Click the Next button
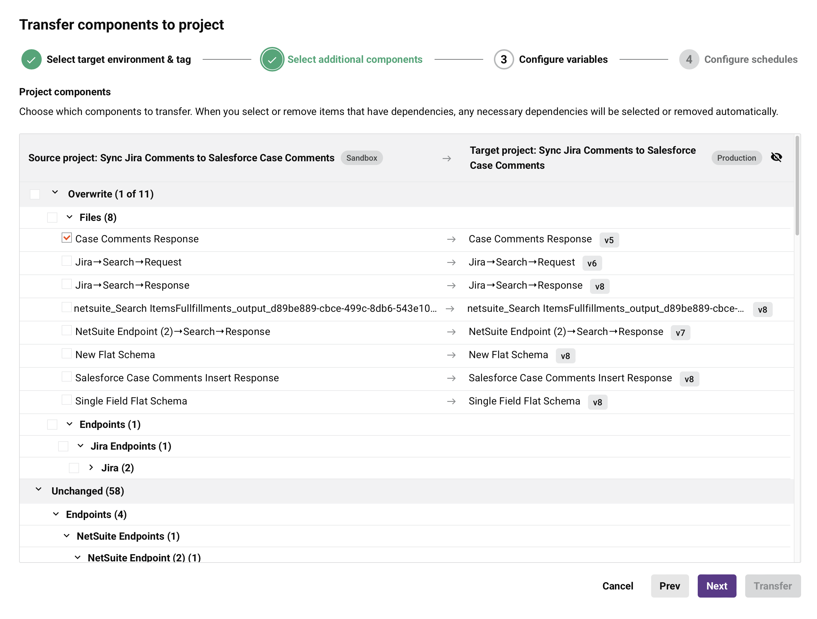Image resolution: width=817 pixels, height=619 pixels. pos(716,586)
